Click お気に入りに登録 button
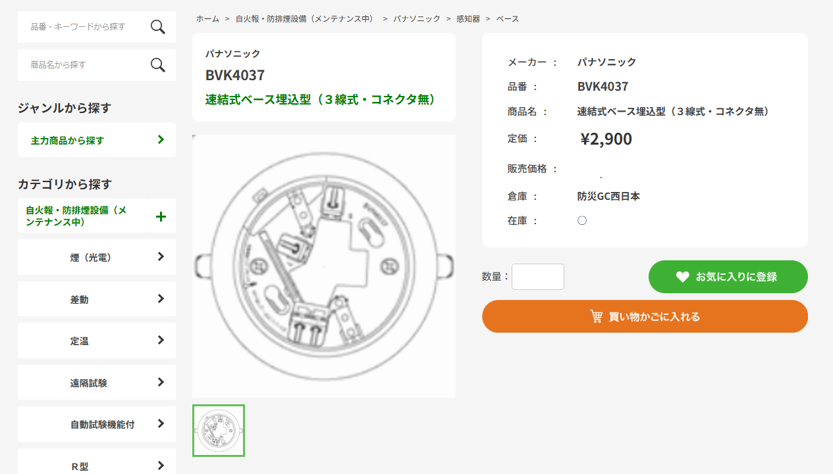Viewport: 833px width, 474px height. pos(728,277)
